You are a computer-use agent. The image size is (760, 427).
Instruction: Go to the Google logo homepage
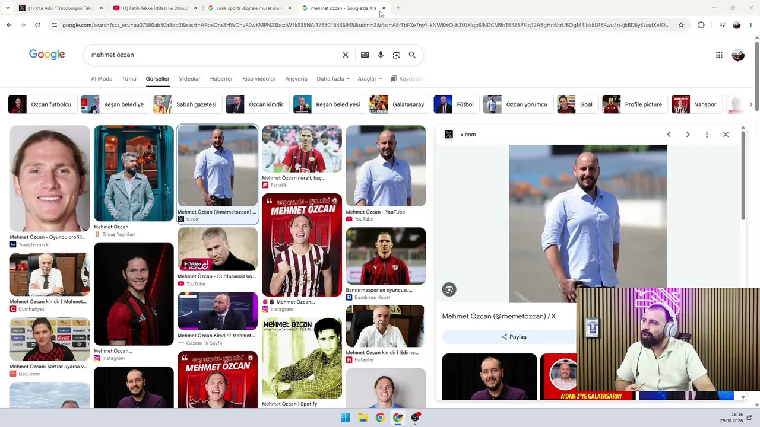(47, 55)
